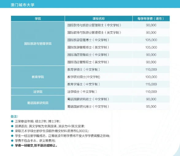
Task: Select 葡语国家研究博士（中文学制） course
Action: pos(88,106)
